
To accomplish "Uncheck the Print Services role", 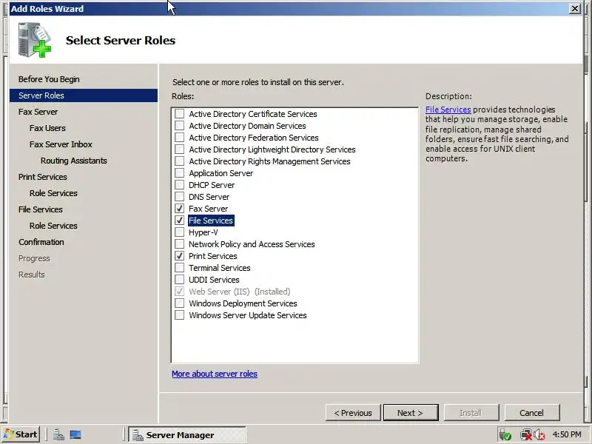I will click(180, 255).
